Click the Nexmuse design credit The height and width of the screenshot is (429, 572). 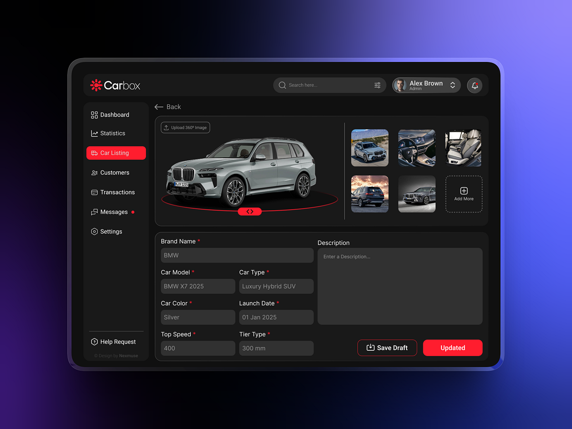point(129,356)
